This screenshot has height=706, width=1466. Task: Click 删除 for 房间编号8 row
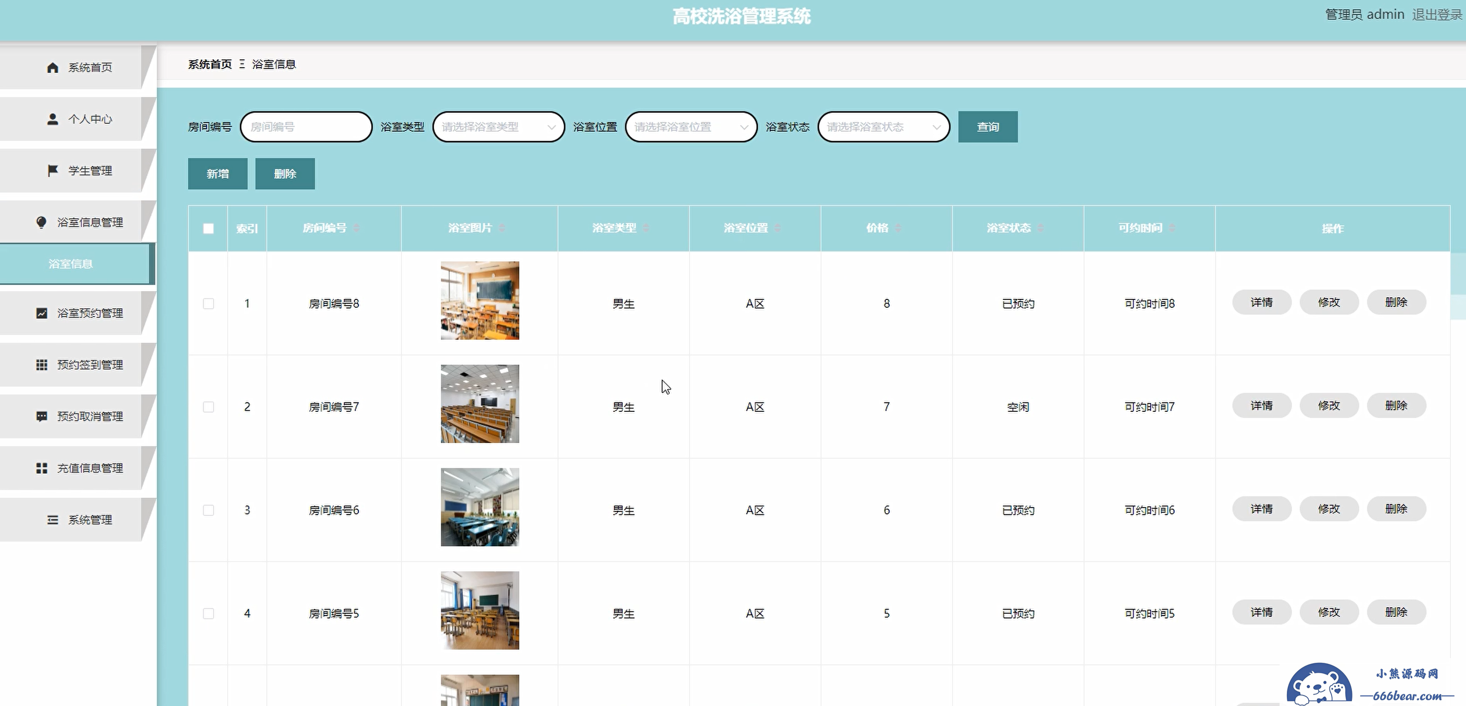tap(1397, 302)
